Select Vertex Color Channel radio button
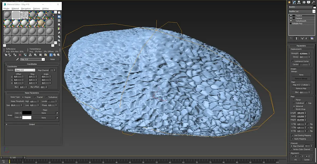Viewport: 317px width, 164px height. click(291, 149)
